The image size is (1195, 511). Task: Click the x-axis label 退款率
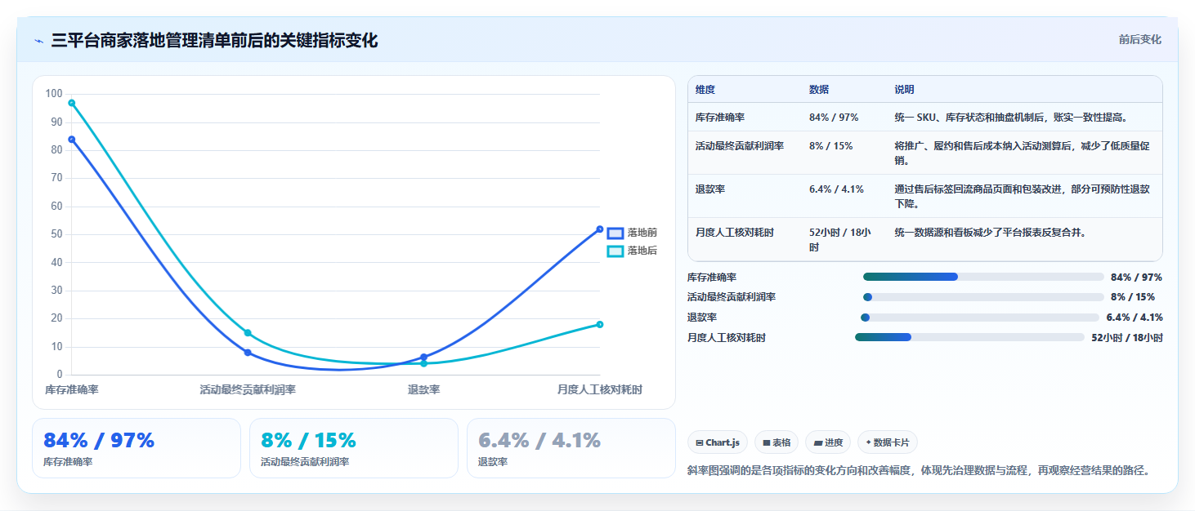click(x=423, y=390)
